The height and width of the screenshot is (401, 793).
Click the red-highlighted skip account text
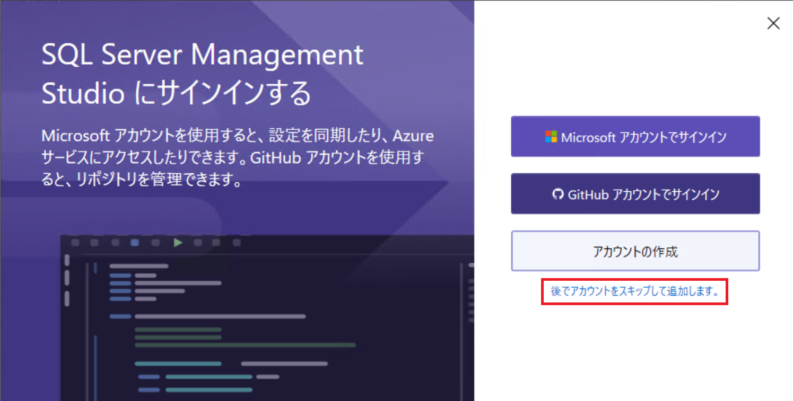(634, 291)
